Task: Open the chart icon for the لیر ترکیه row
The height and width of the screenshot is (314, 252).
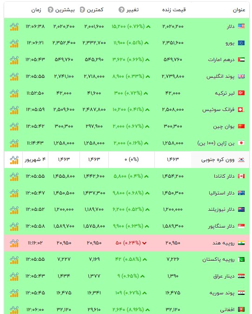Action: point(14,93)
